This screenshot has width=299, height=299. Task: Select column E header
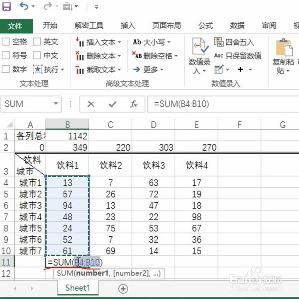pyautogui.click(x=196, y=124)
